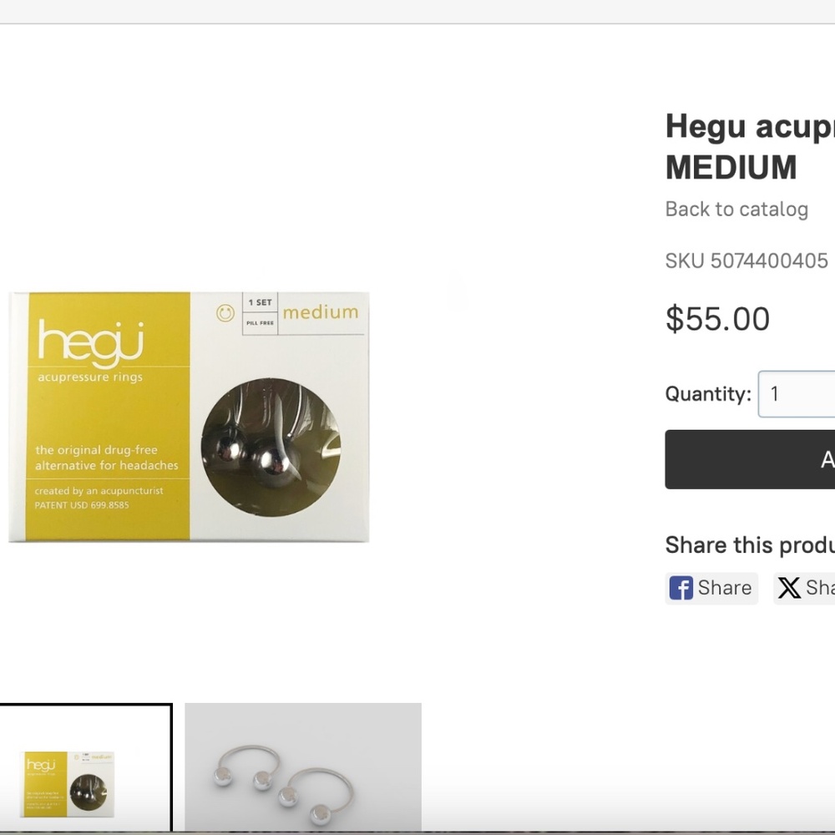Select the thumbnail showing two silver rings
Image resolution: width=835 pixels, height=835 pixels.
tap(303, 767)
